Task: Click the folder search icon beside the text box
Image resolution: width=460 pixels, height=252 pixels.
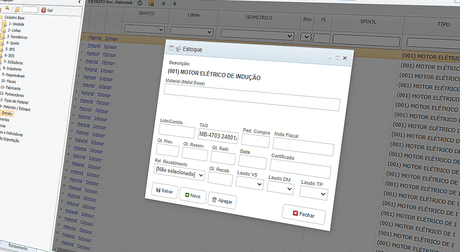Action: pos(17,10)
